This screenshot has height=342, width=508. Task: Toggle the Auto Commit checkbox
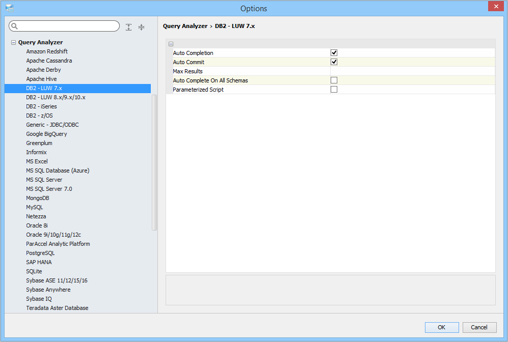[x=334, y=62]
